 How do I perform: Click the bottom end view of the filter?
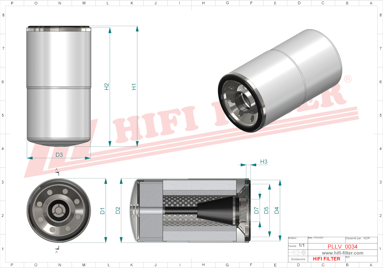point(59,210)
